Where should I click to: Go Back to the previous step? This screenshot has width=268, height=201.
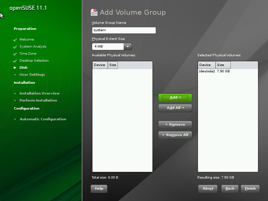pos(230,189)
